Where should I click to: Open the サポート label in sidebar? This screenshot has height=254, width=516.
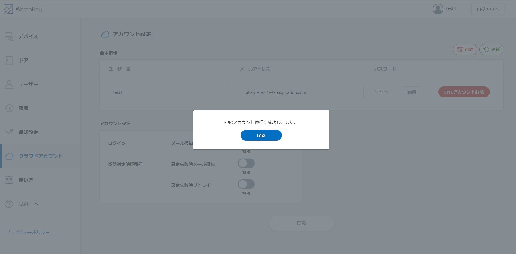pos(28,204)
